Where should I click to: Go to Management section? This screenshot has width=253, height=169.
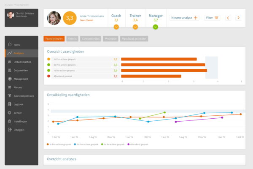(21, 79)
